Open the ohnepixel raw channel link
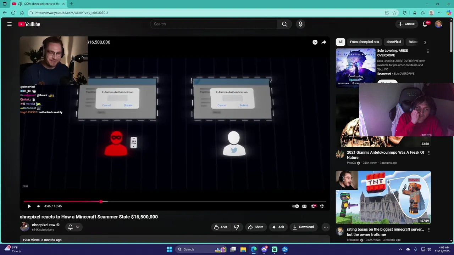 (x=44, y=225)
